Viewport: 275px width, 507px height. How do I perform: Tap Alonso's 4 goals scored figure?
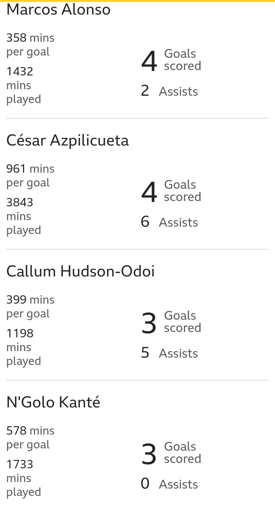point(171,60)
